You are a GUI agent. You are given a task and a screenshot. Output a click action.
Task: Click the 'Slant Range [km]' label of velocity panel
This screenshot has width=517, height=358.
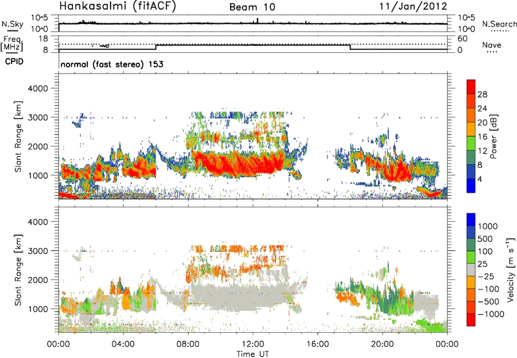tap(18, 270)
